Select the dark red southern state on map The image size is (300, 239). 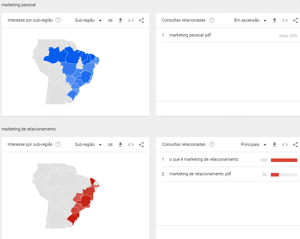pos(72,219)
